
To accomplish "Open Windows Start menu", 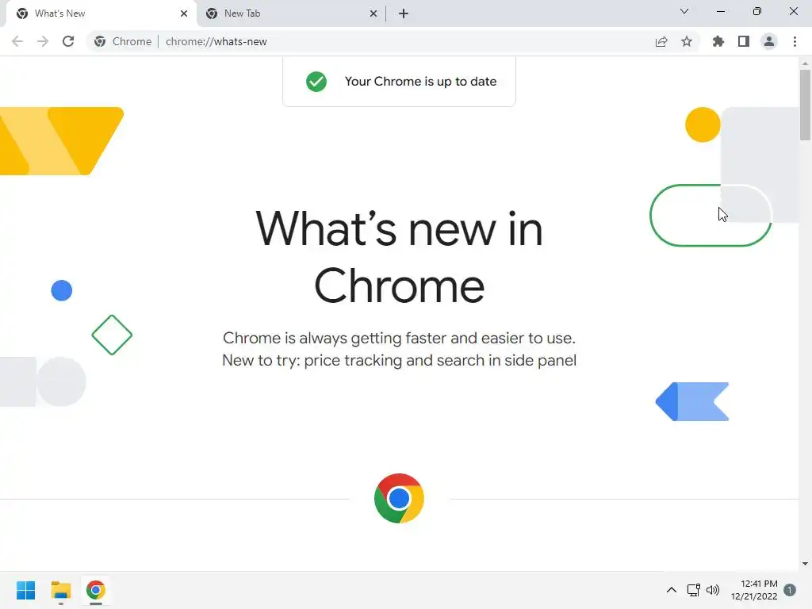I will (x=26, y=590).
